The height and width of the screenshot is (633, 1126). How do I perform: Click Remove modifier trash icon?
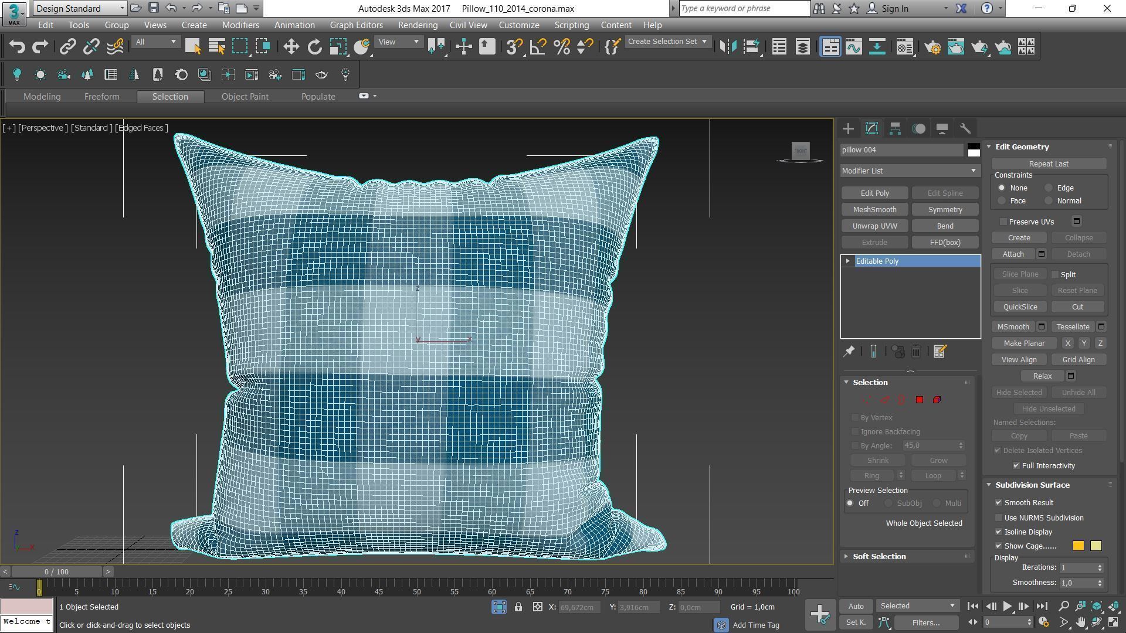click(x=916, y=352)
